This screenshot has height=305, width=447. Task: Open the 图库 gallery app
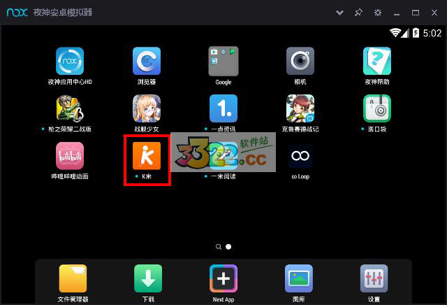pos(299,278)
